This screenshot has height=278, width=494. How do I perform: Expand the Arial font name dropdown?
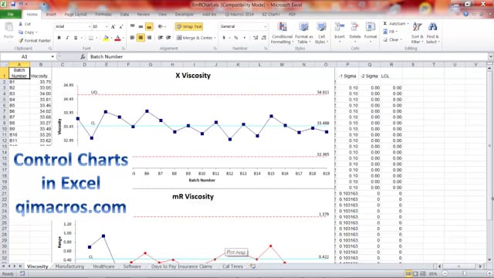pyautogui.click(x=90, y=27)
